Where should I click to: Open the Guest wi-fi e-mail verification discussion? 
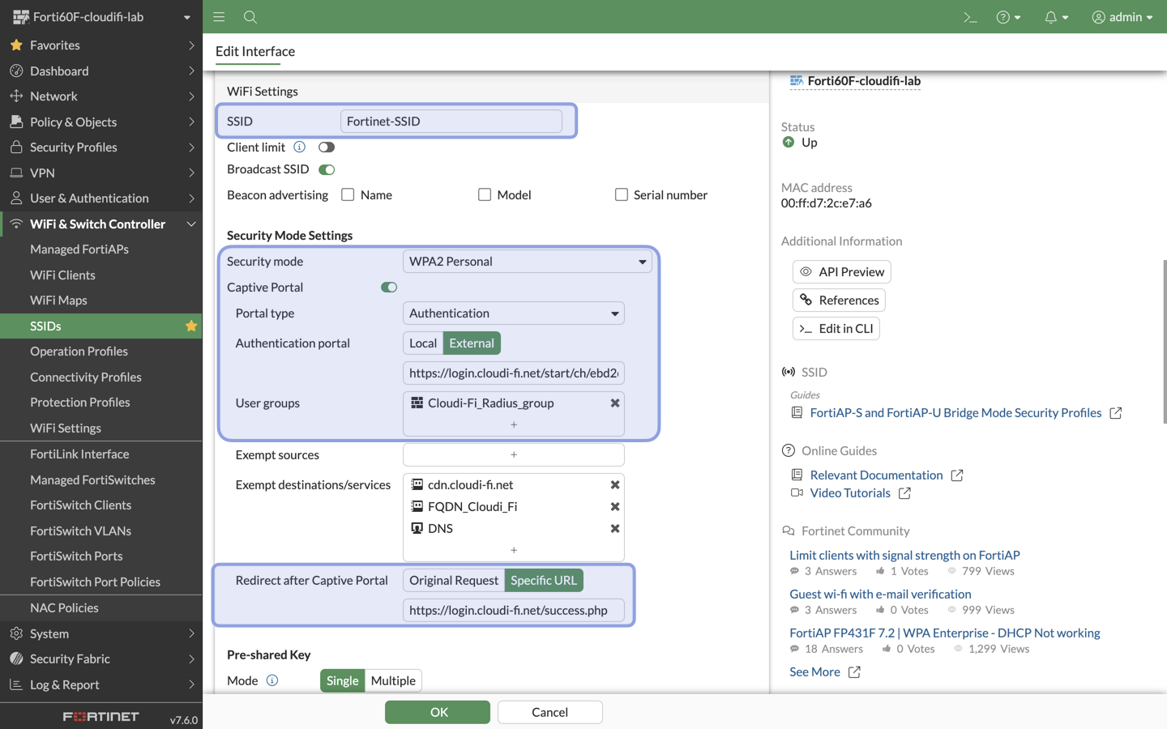pos(880,594)
